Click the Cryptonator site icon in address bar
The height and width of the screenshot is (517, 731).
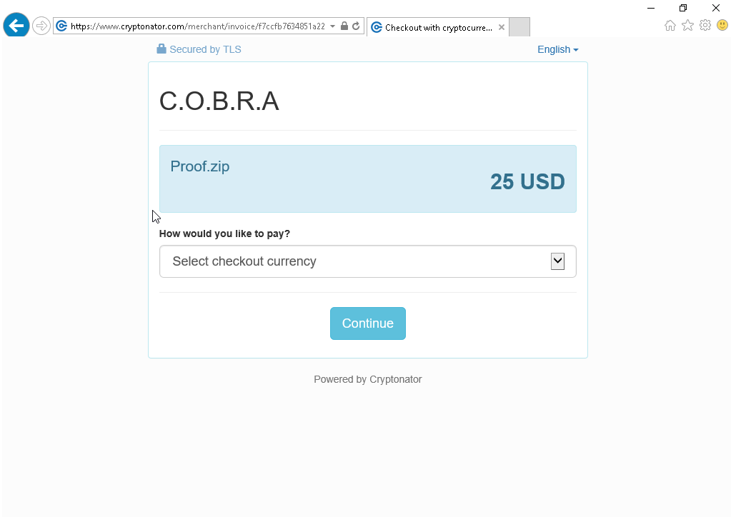coord(61,26)
